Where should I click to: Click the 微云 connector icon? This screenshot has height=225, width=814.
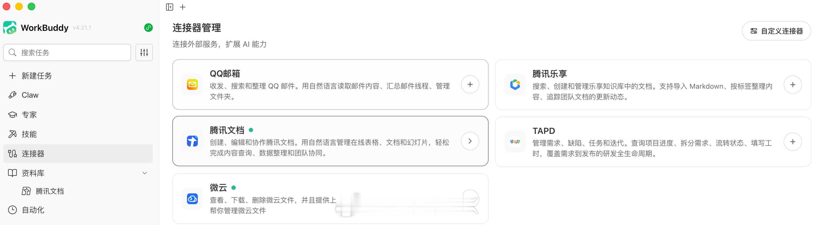coord(192,199)
